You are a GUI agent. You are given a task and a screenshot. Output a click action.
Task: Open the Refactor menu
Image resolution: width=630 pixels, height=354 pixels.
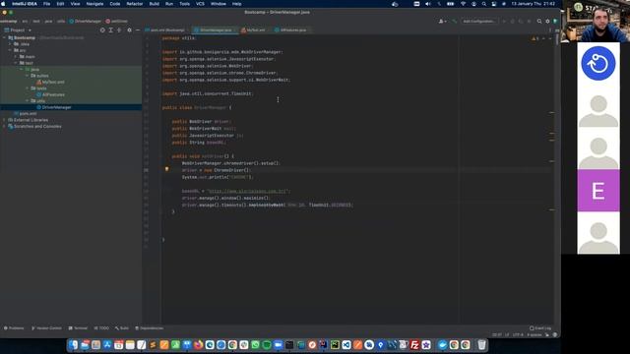[x=135, y=4]
